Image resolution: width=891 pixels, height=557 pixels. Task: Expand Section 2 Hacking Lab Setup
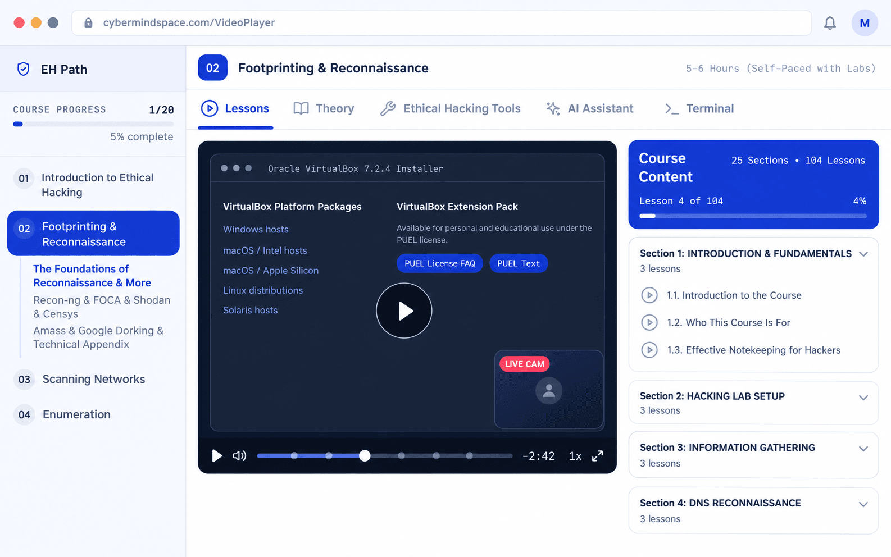point(863,398)
